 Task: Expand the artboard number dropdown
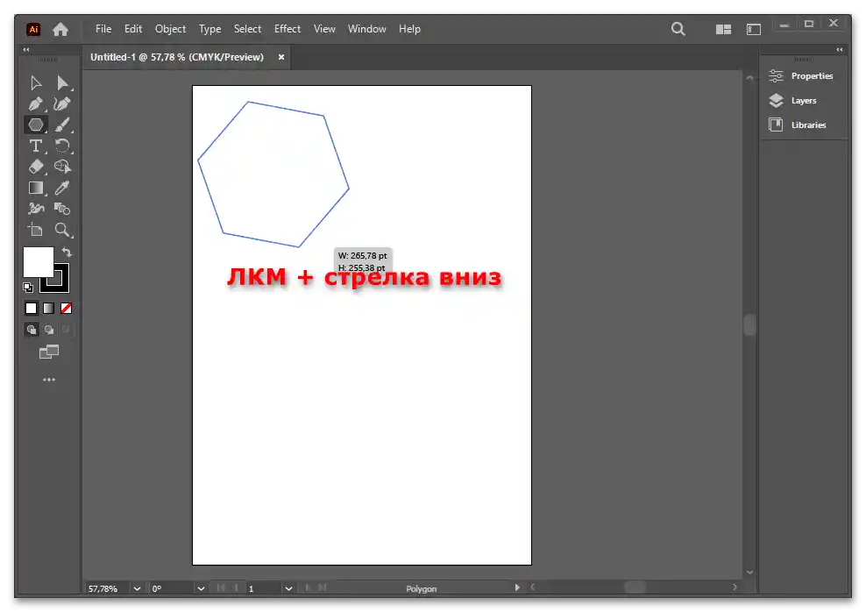pyautogui.click(x=290, y=588)
